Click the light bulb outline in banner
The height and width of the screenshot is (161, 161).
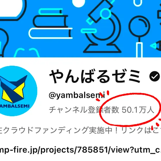pyautogui.click(x=3, y=43)
